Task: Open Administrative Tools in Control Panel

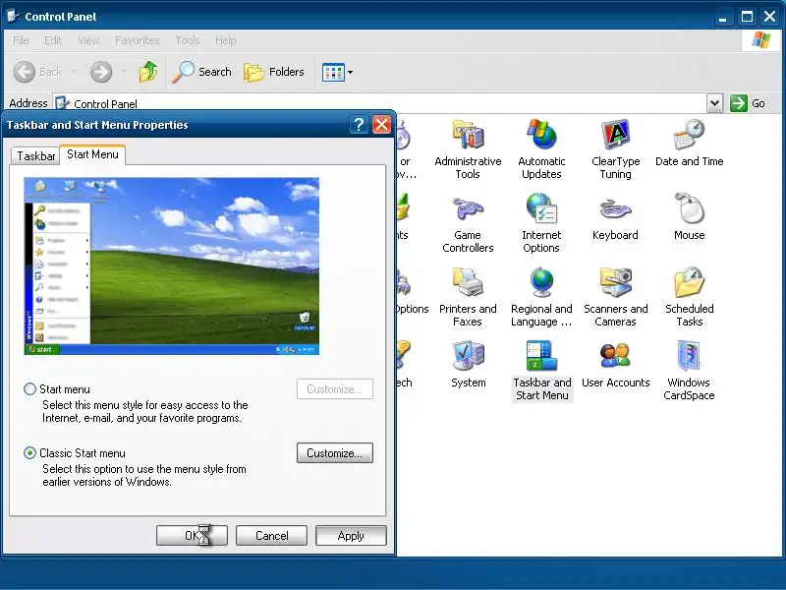Action: pyautogui.click(x=468, y=149)
